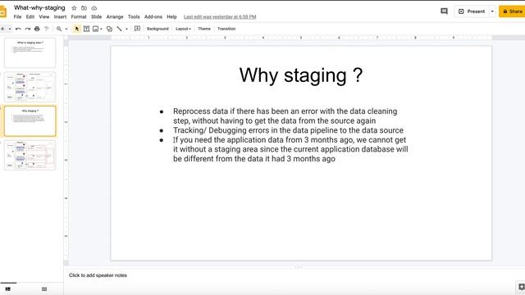Click the add comment toolbar icon
The height and width of the screenshot is (295, 525).
click(x=137, y=29)
